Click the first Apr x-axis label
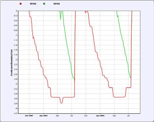Image resolution: width=154 pixels, height=122 pixels. pyautogui.click(x=58, y=116)
